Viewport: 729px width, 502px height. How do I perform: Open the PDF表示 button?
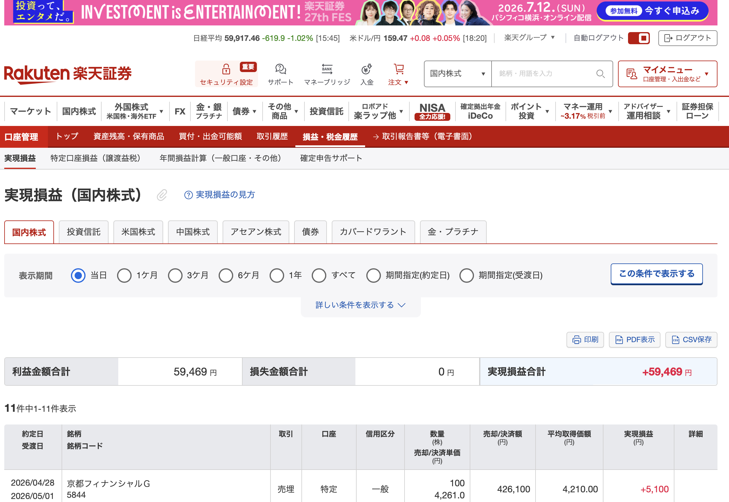(x=634, y=340)
